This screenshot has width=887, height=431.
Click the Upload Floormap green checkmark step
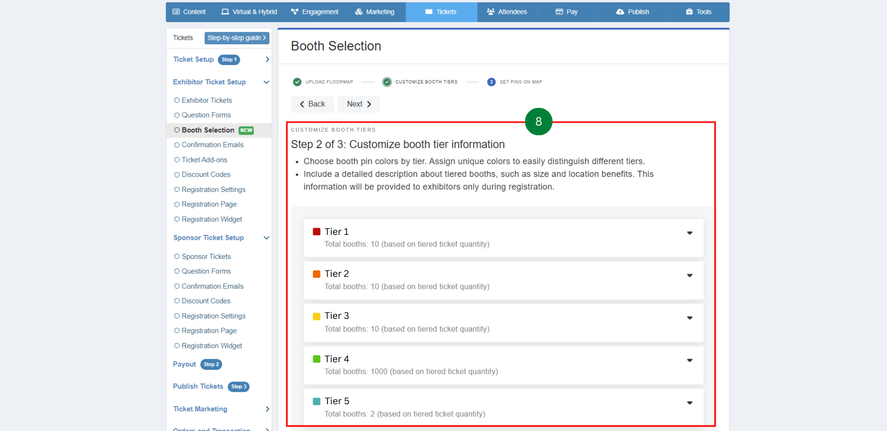(297, 82)
